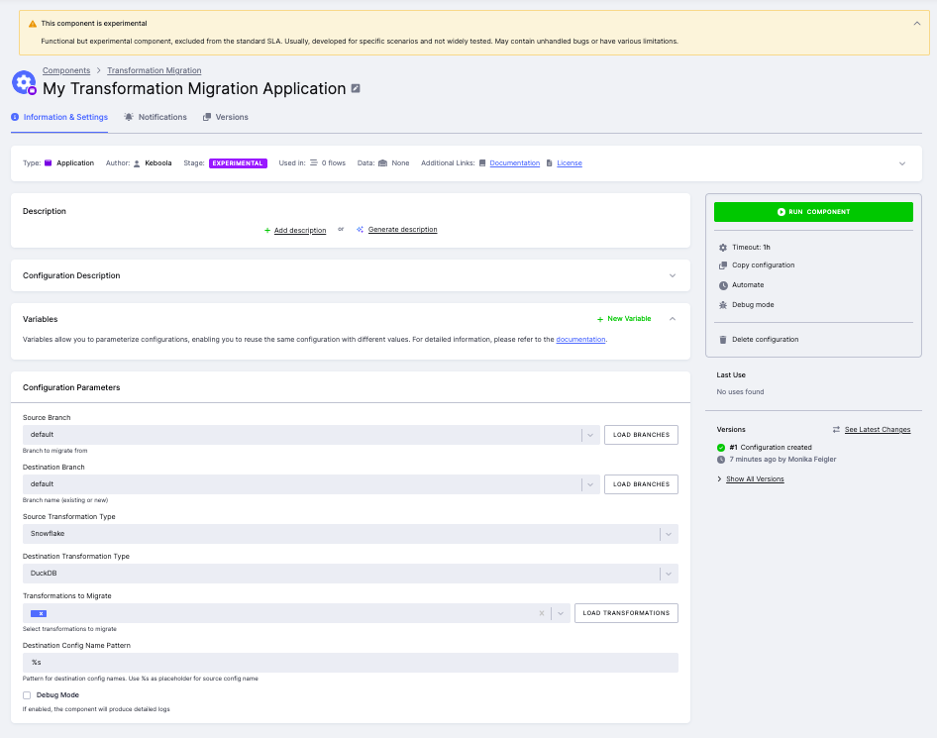Click Load Branches for Source Branch
Viewport: 937px width, 738px height.
[x=641, y=435]
